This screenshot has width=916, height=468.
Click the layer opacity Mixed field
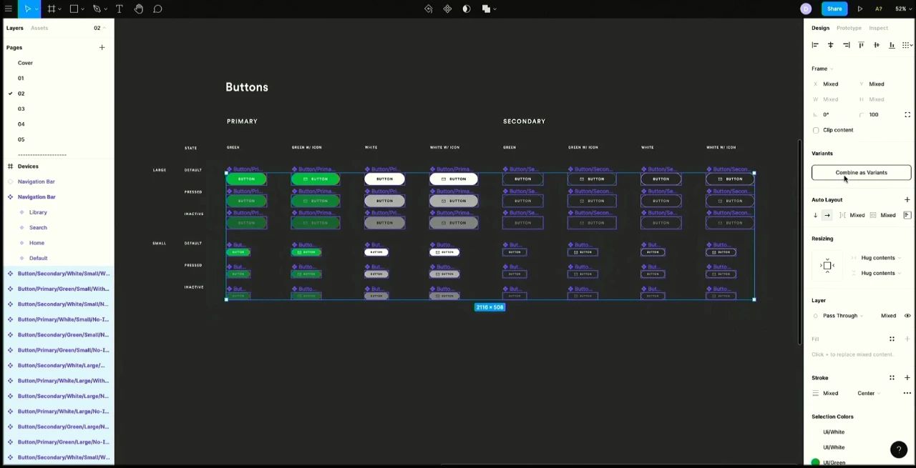[x=888, y=315]
